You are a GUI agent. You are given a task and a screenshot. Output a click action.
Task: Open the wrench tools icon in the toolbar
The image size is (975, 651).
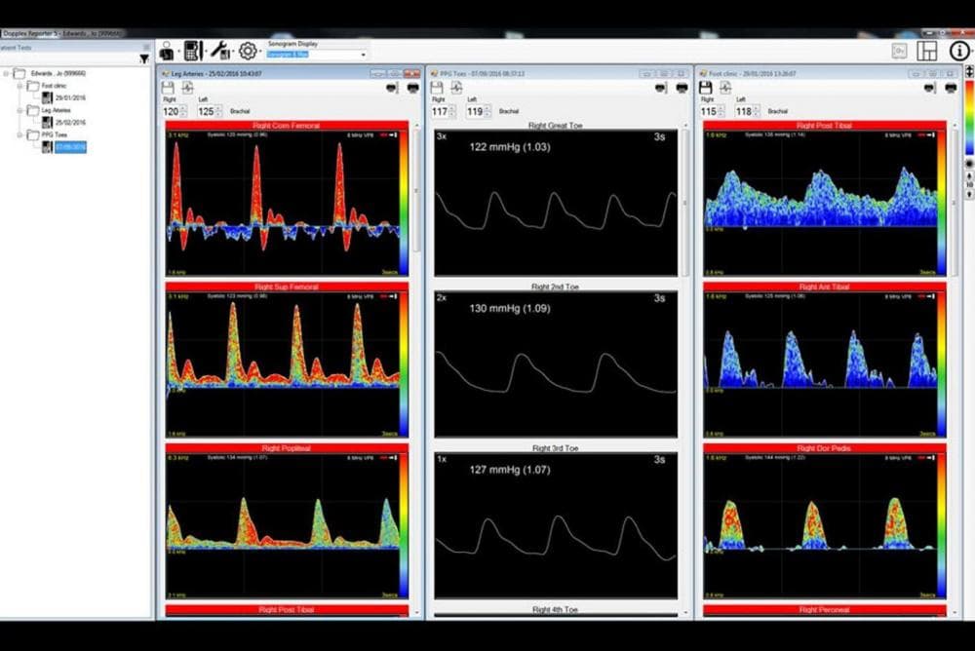pyautogui.click(x=220, y=51)
